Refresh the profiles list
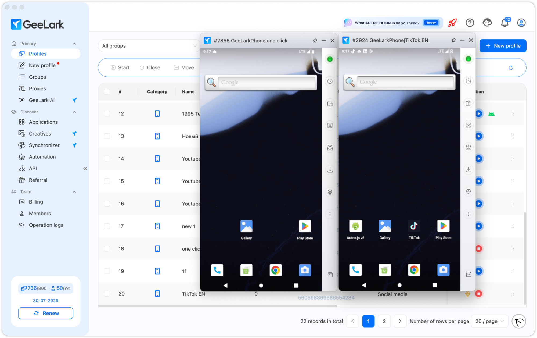This screenshot has height=338, width=537. point(511,67)
